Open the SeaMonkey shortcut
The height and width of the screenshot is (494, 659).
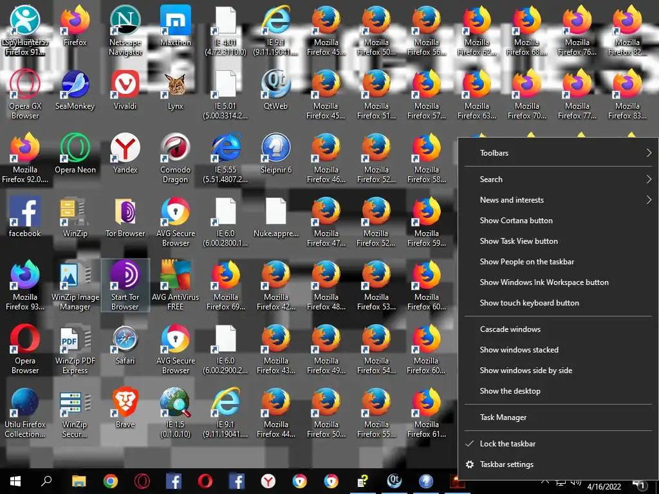tap(75, 90)
